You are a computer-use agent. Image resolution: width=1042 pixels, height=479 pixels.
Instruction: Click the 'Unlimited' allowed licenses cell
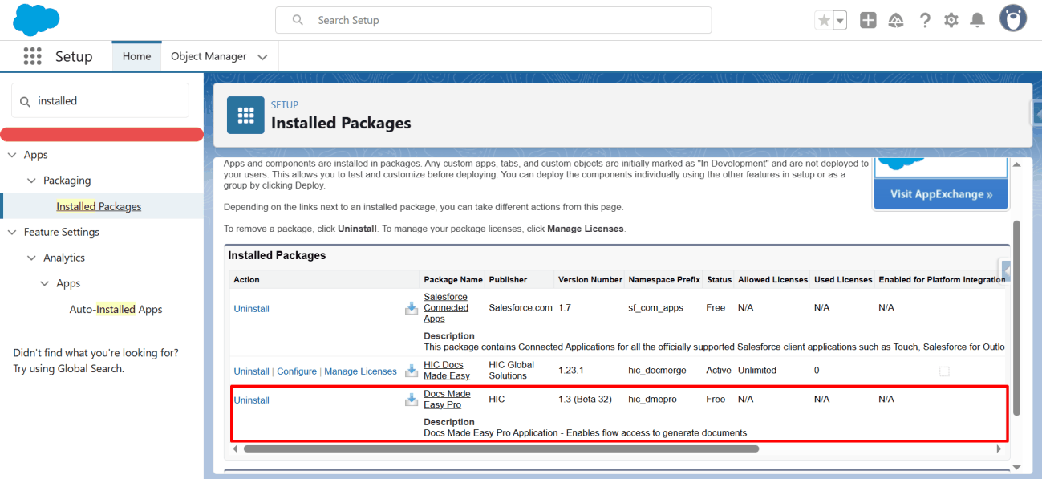click(757, 371)
